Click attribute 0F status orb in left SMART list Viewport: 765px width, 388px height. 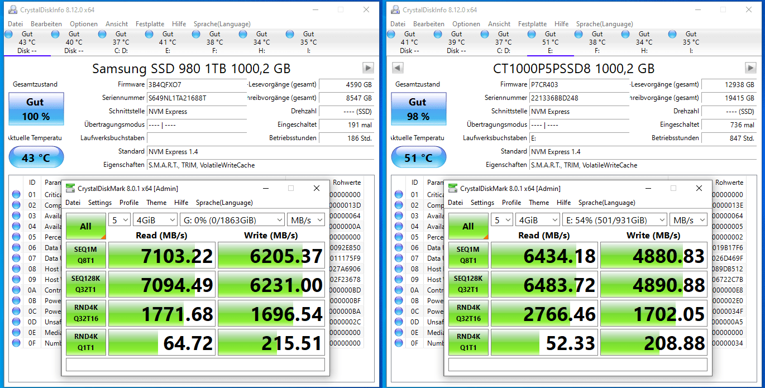(x=16, y=343)
